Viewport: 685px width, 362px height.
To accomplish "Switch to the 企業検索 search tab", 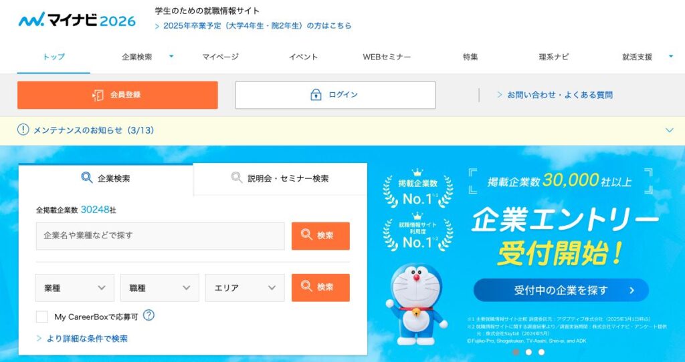I will [106, 178].
